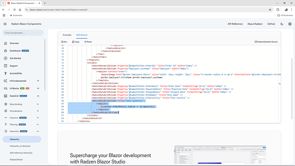Click code line 88 RadzenDataGridColumn Total Quantity
The image size is (295, 166).
coord(118,101)
